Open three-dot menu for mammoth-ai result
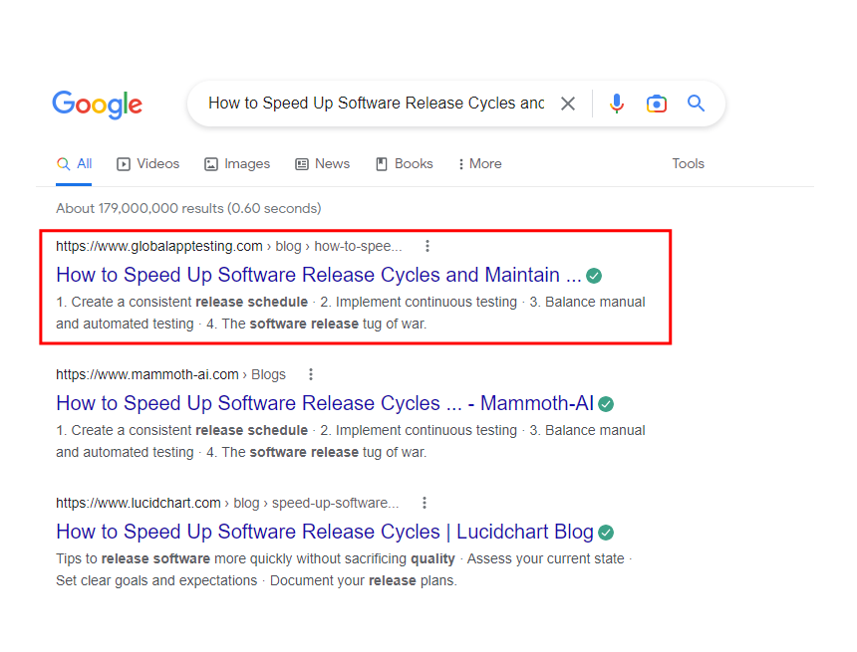This screenshot has width=857, height=652. (311, 373)
